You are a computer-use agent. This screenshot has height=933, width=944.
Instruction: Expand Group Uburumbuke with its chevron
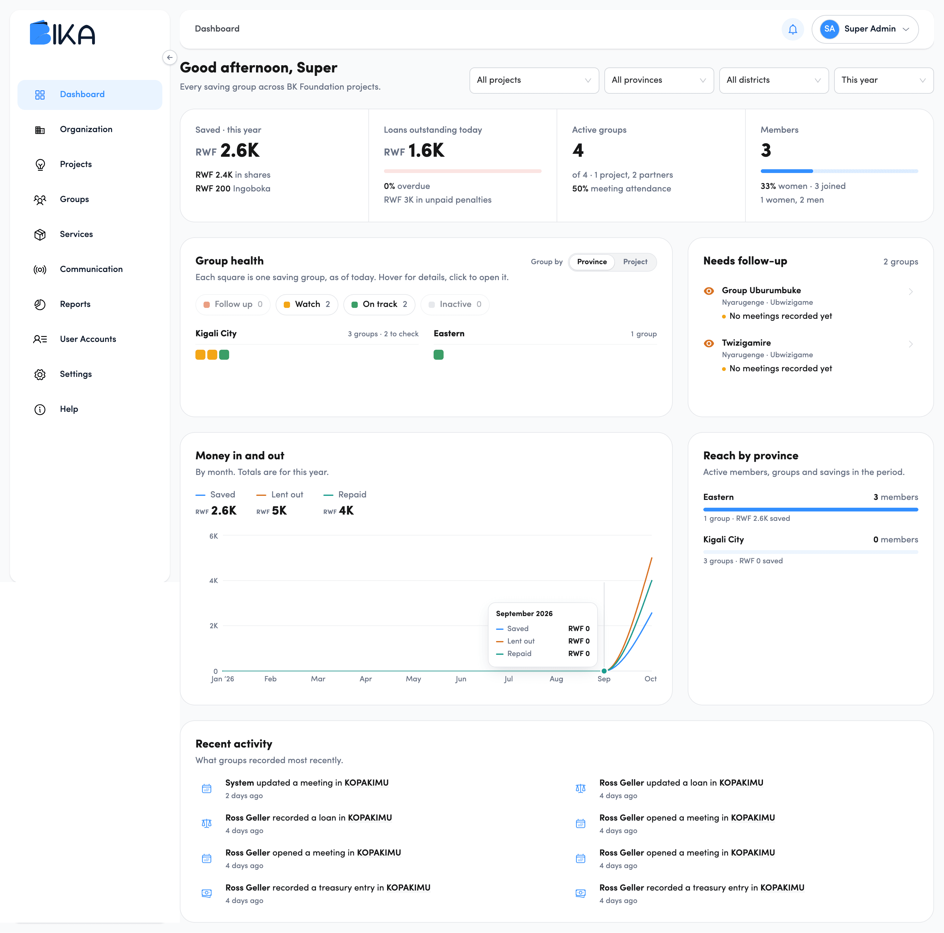point(911,292)
